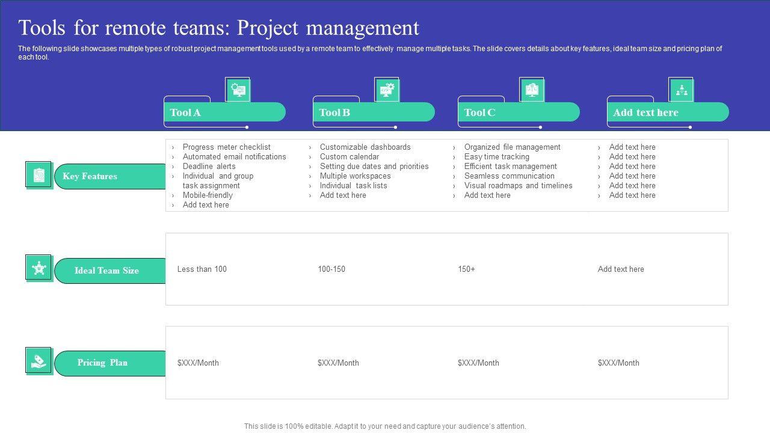Click the code gear icon above Tool B
The width and height of the screenshot is (770, 433).
(x=387, y=90)
